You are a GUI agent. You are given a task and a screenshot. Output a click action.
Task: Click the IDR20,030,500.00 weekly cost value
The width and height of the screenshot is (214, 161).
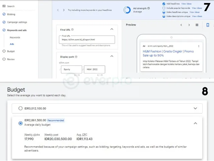click(x=58, y=139)
